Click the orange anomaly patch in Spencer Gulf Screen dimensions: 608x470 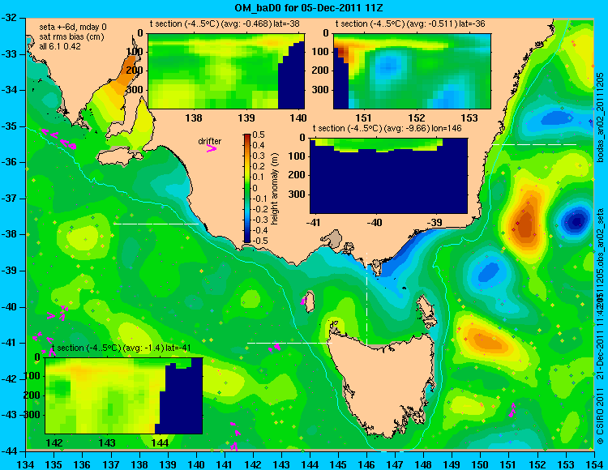(126, 71)
